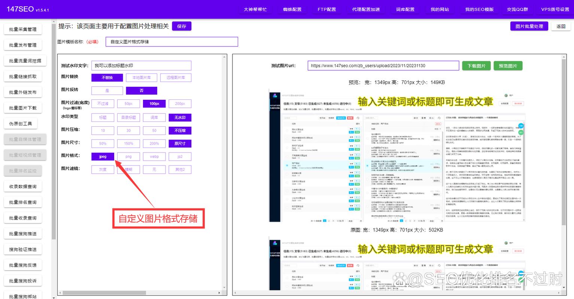
Task: Open 批量外链发布 in sidebar
Action: pos(23,92)
